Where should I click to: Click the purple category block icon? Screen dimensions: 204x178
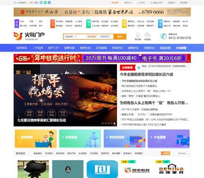17,24
